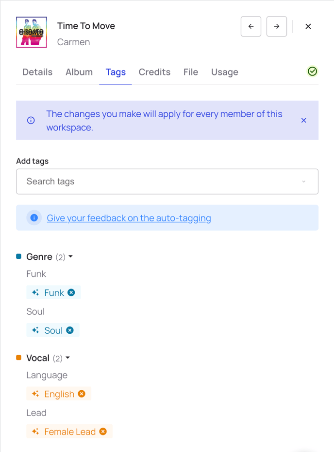
Task: Remove the Funk tag
Action: click(x=71, y=292)
